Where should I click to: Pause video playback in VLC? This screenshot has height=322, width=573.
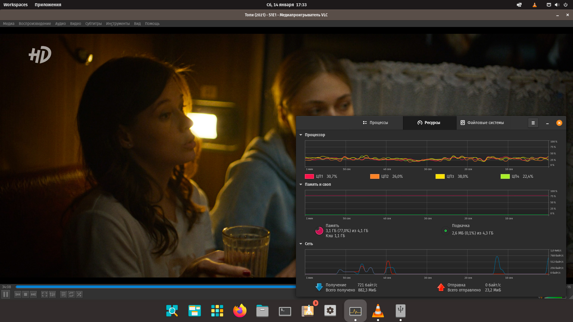[x=6, y=294]
